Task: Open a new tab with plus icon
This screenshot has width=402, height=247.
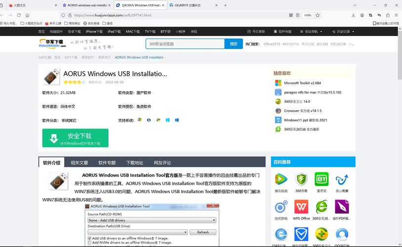Action: pyautogui.click(x=225, y=5)
